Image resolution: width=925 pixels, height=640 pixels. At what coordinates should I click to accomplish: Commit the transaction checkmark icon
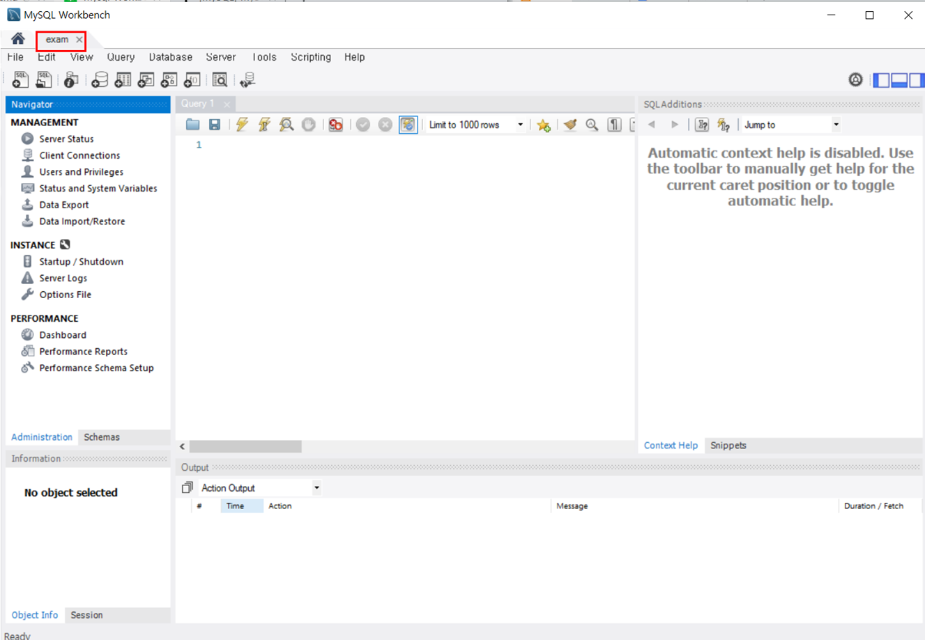[362, 125]
